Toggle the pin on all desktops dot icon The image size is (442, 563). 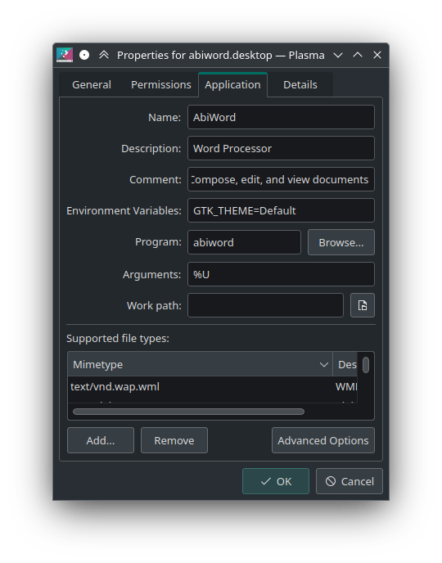coord(84,55)
